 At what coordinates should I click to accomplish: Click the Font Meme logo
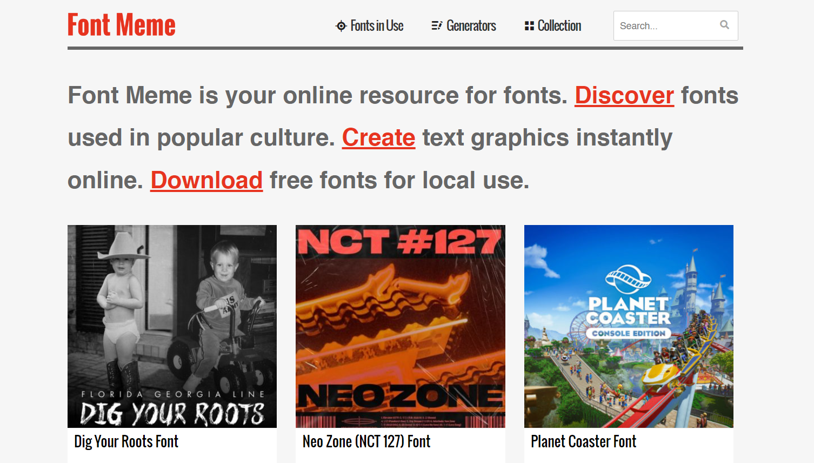[x=121, y=24]
